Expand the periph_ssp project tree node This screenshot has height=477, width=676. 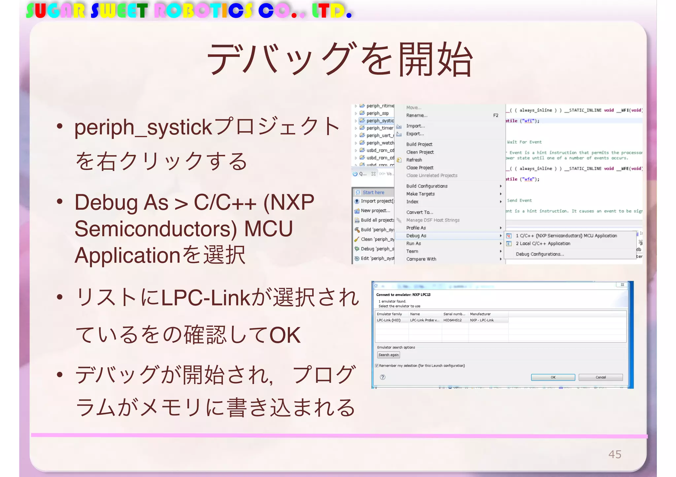(x=356, y=113)
